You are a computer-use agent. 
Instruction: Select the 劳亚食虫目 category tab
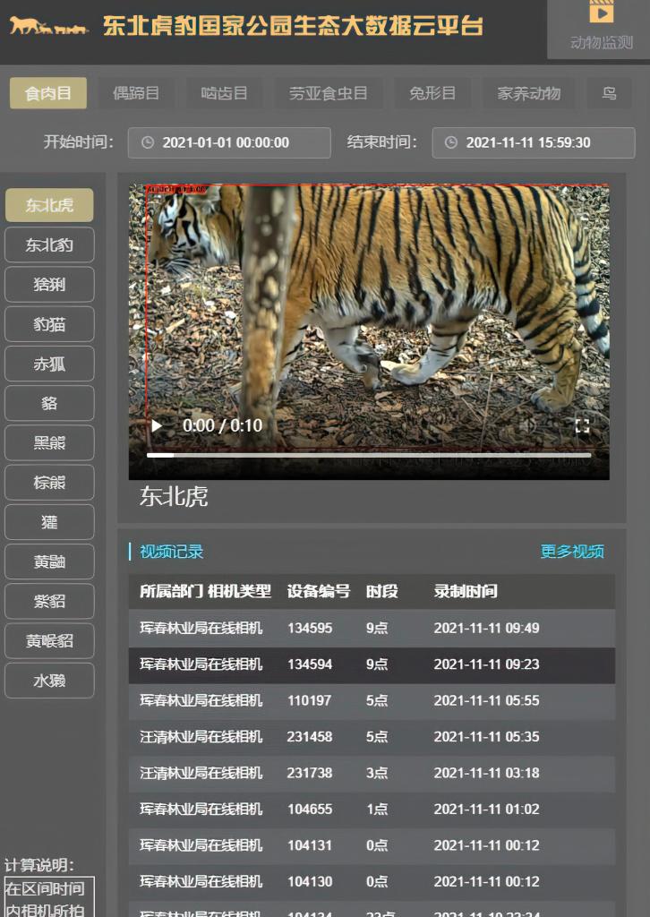(328, 93)
